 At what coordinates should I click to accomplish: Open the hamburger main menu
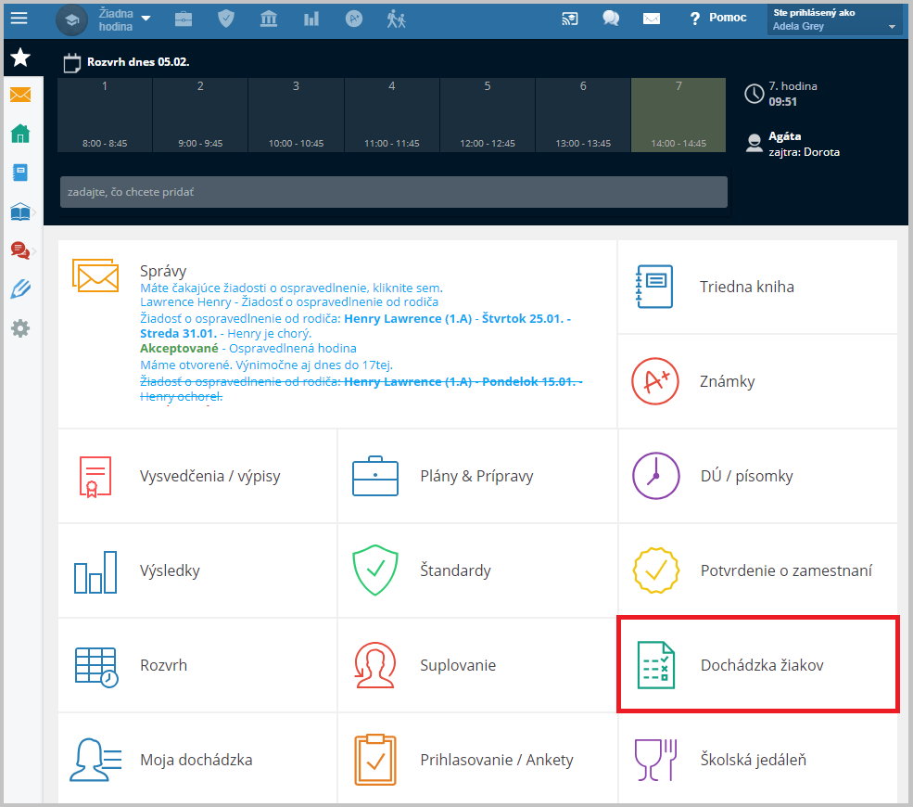point(19,19)
